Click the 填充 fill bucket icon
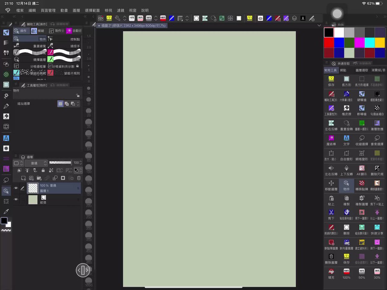Image resolution: width=387 pixels, height=290 pixels. [x=331, y=271]
